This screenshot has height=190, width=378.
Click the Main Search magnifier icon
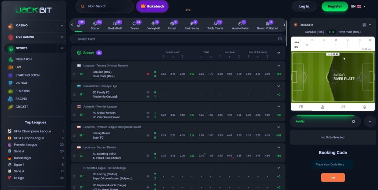coord(83,6)
